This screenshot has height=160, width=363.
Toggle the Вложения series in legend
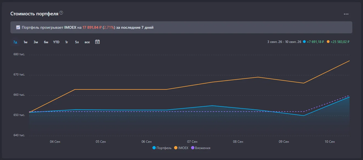[201, 148]
